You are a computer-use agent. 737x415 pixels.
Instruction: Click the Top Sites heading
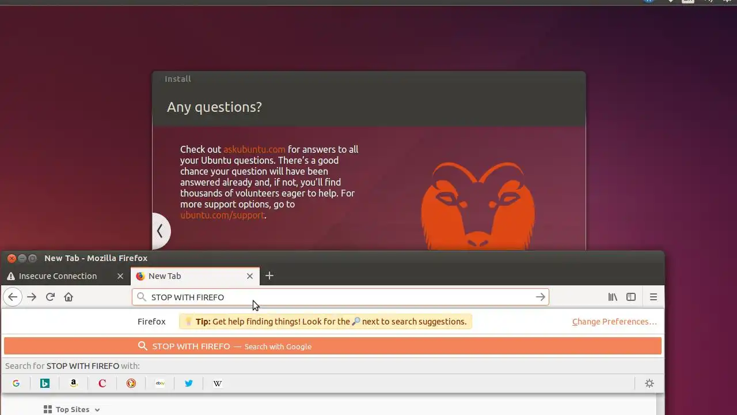(73, 410)
